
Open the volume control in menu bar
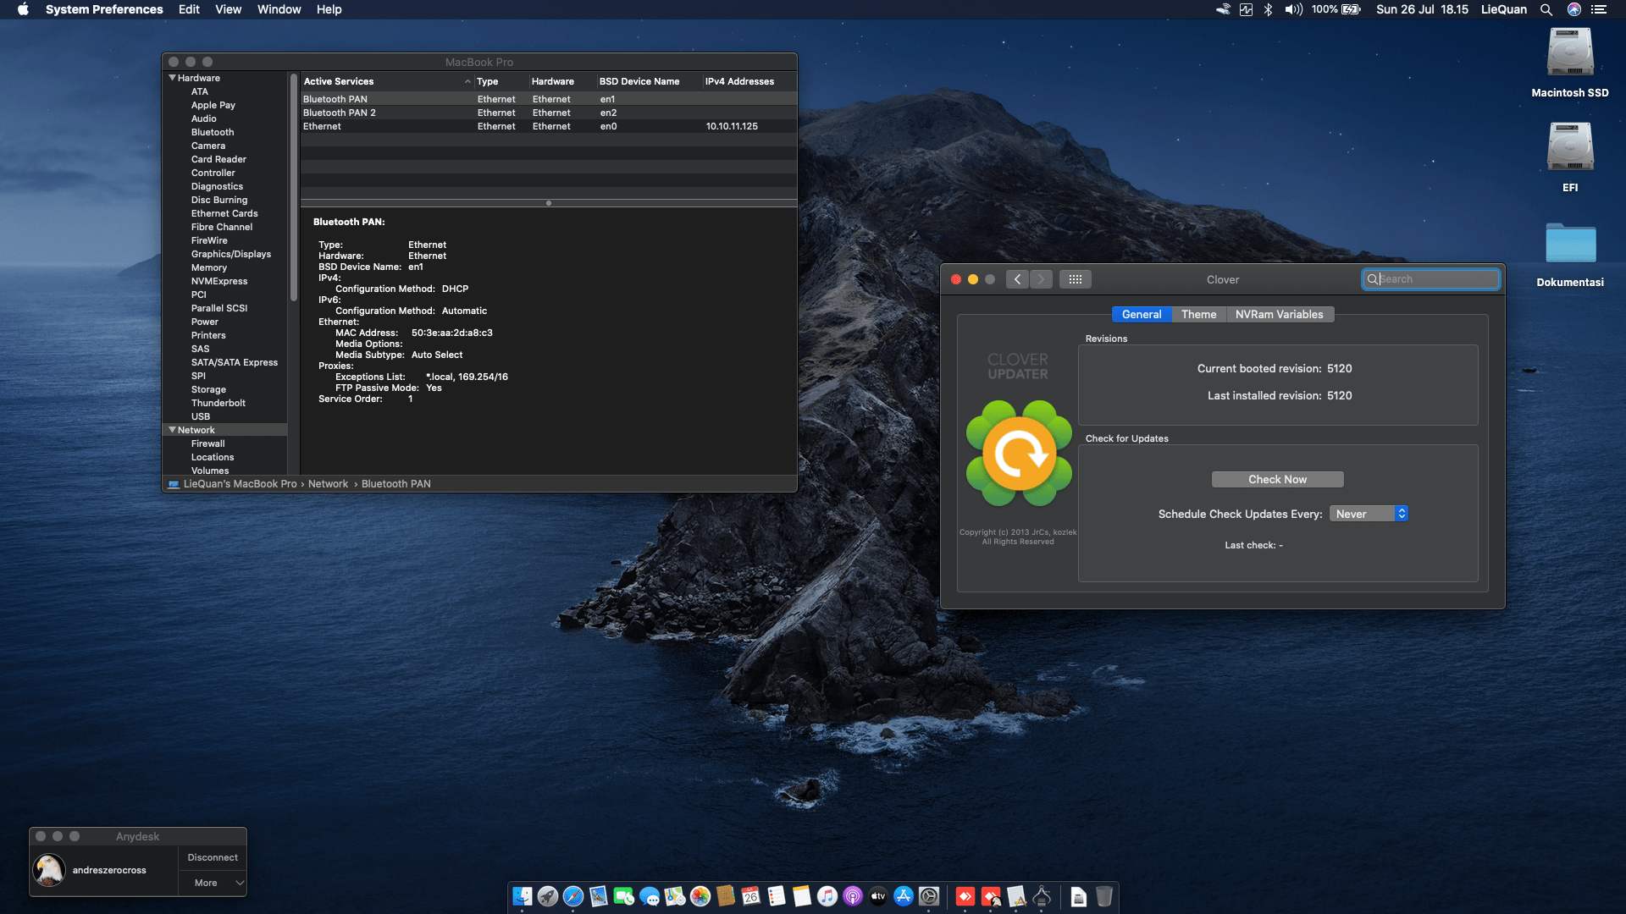click(1293, 9)
